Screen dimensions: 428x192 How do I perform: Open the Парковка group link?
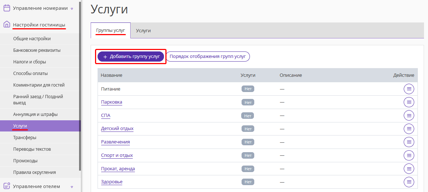(112, 102)
